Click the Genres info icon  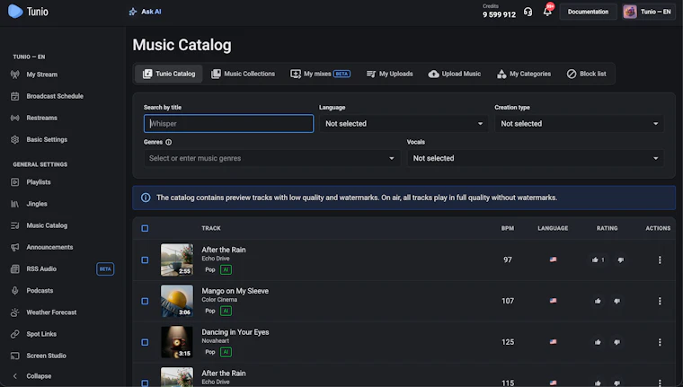point(169,142)
